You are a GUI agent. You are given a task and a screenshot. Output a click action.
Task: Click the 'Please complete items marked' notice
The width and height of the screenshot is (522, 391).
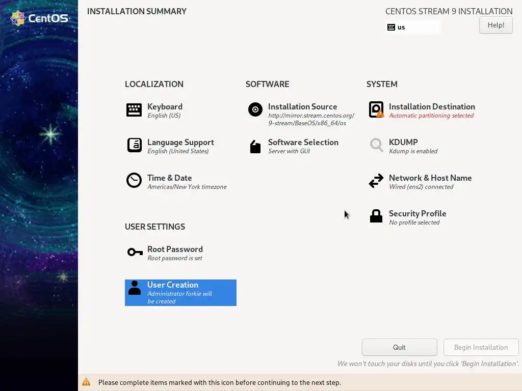[x=220, y=382]
